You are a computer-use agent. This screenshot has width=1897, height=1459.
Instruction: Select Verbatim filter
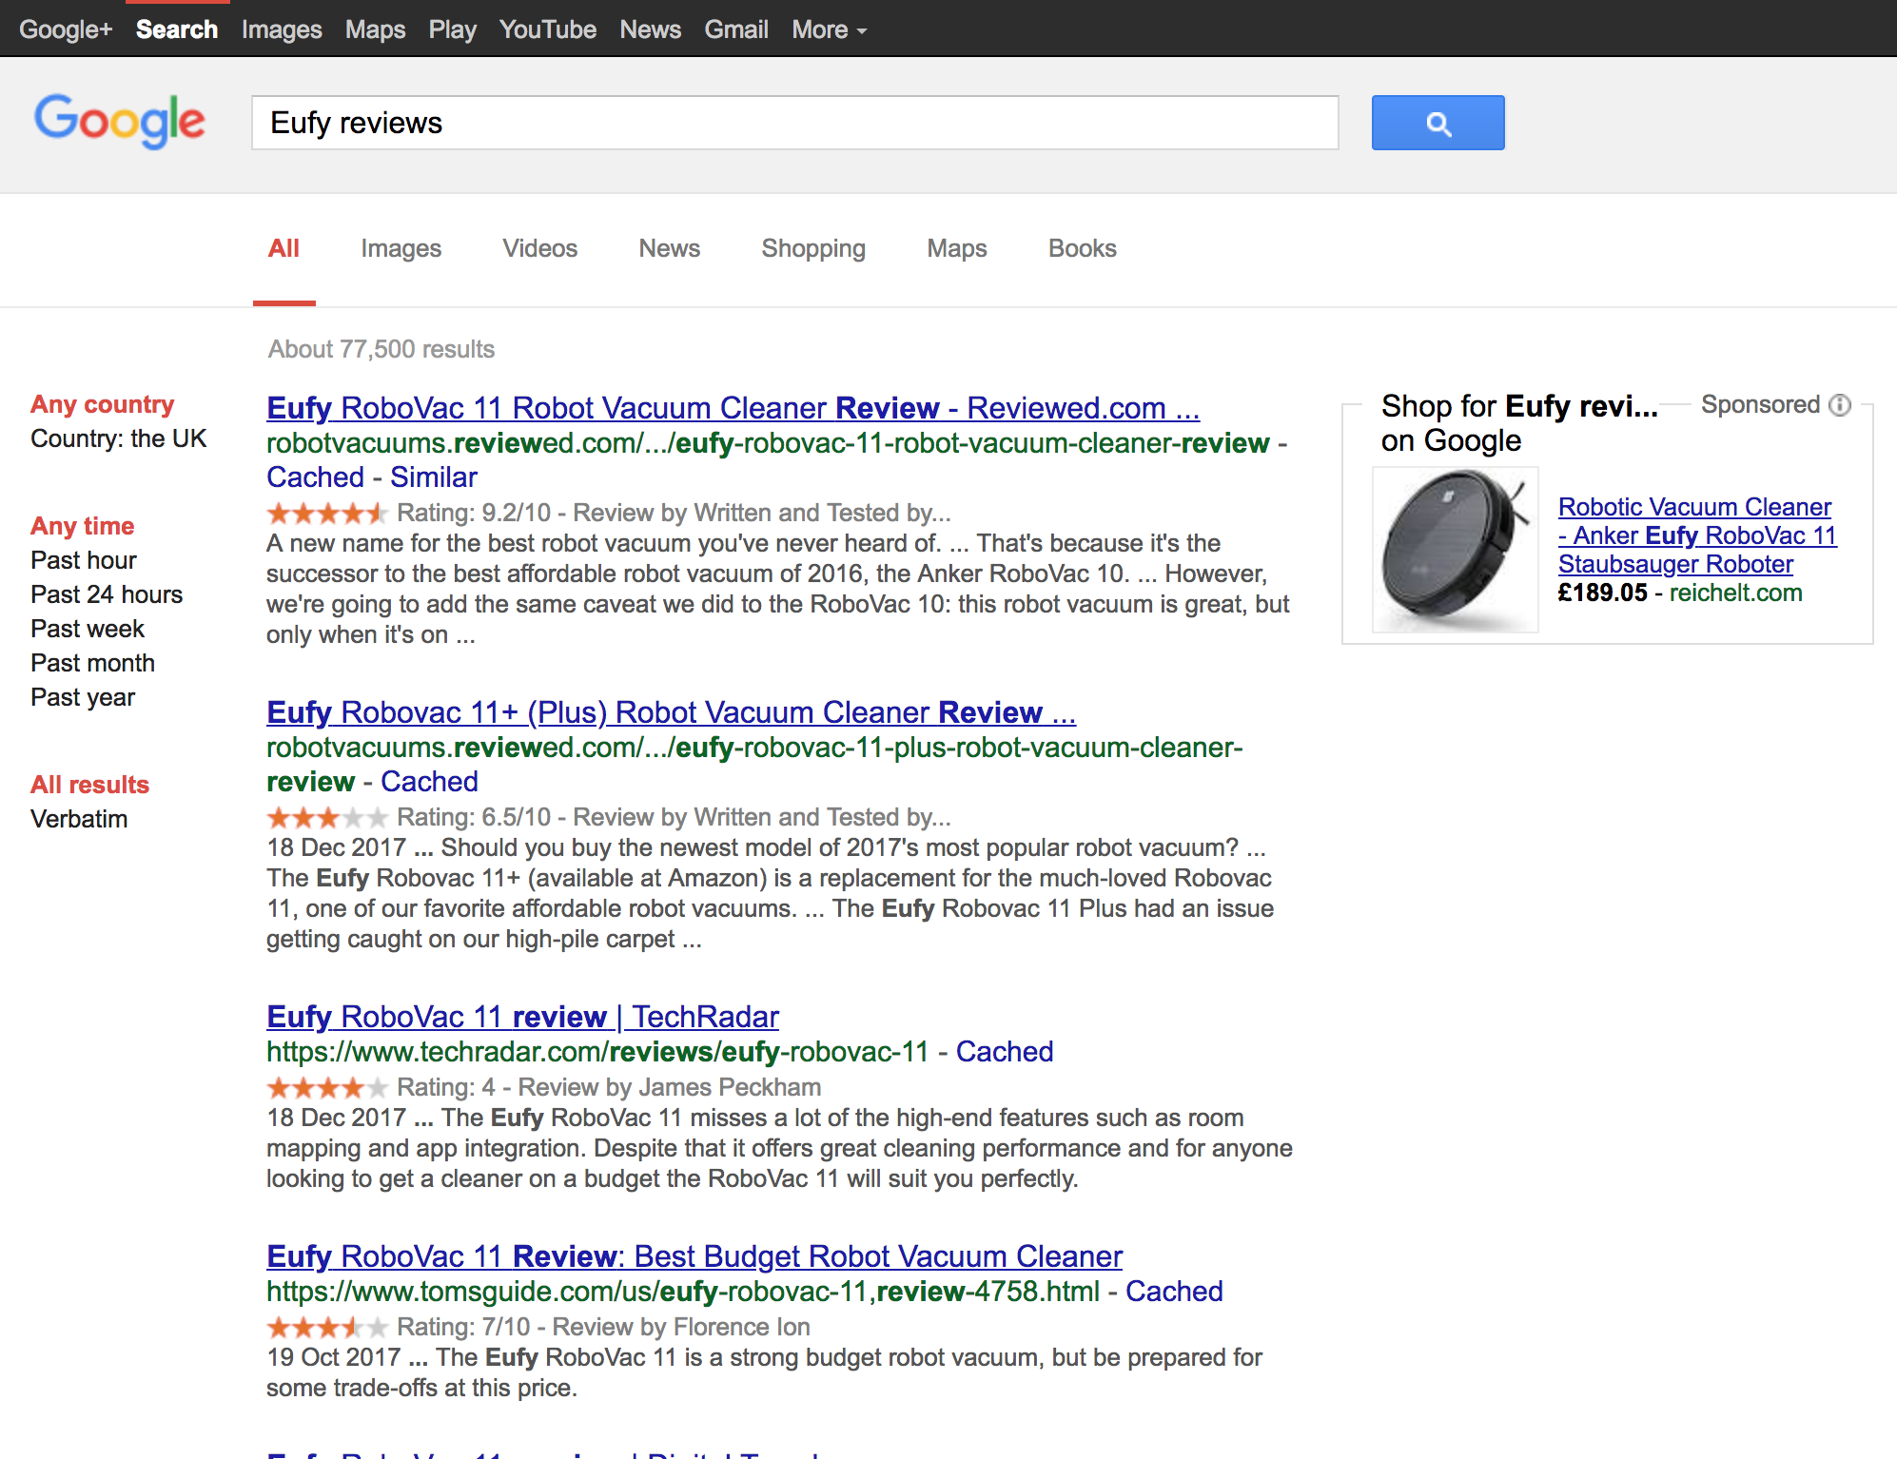point(79,819)
